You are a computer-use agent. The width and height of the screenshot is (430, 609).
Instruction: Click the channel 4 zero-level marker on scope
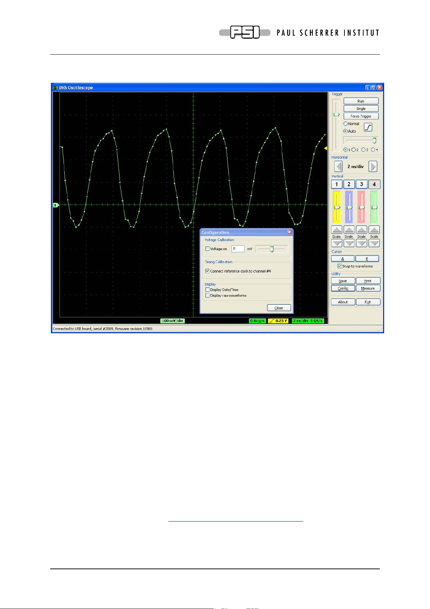pos(56,205)
